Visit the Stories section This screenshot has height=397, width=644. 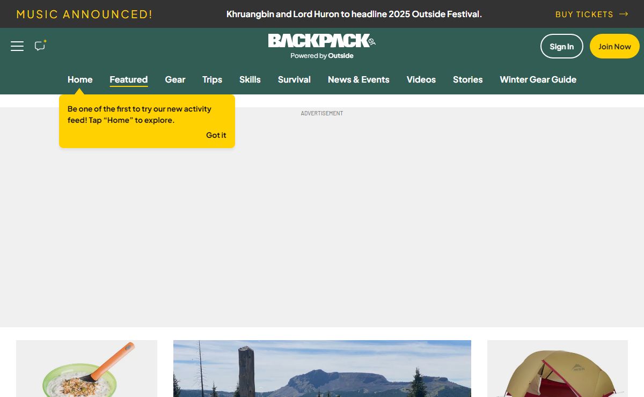(467, 79)
